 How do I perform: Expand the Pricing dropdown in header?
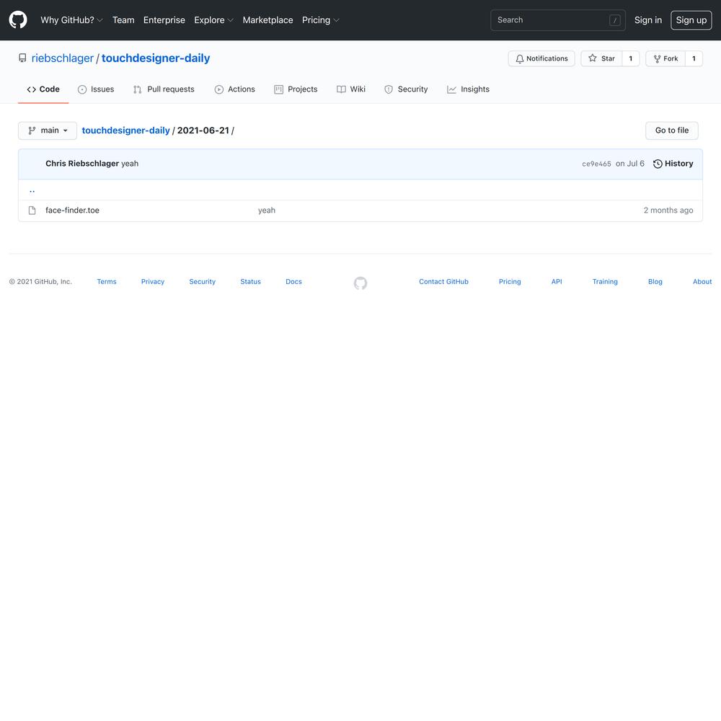tap(321, 20)
